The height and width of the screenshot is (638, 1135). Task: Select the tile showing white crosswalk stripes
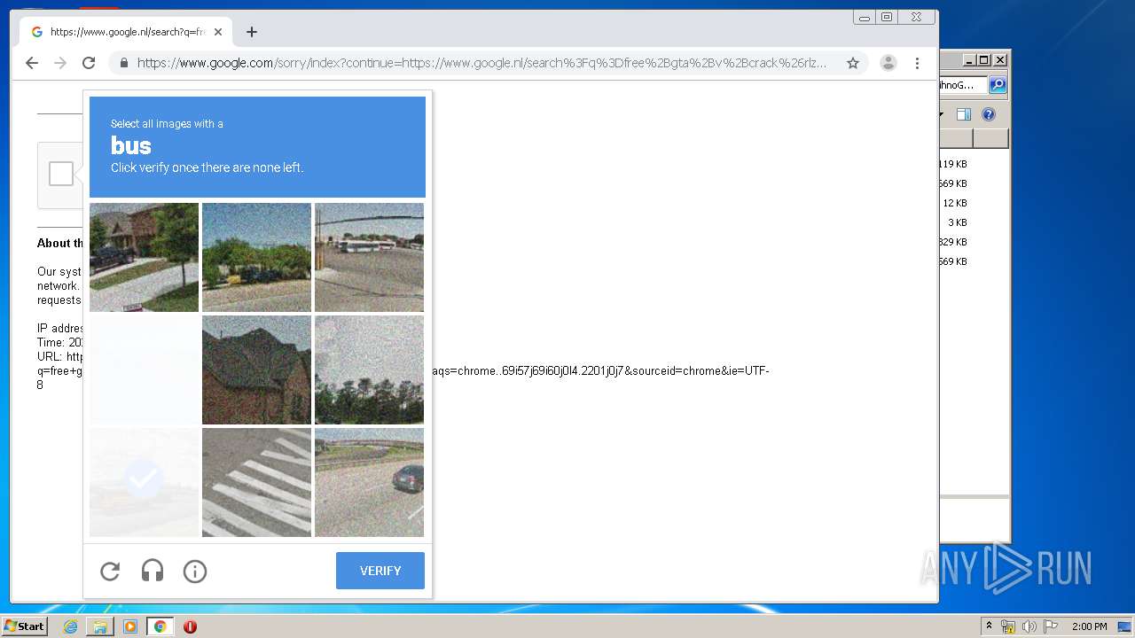256,482
